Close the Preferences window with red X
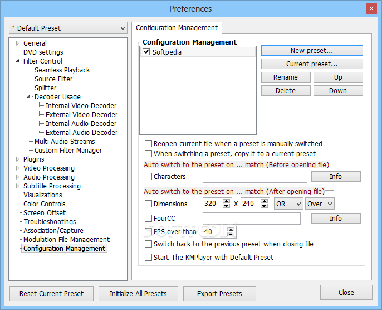 [x=371, y=9]
